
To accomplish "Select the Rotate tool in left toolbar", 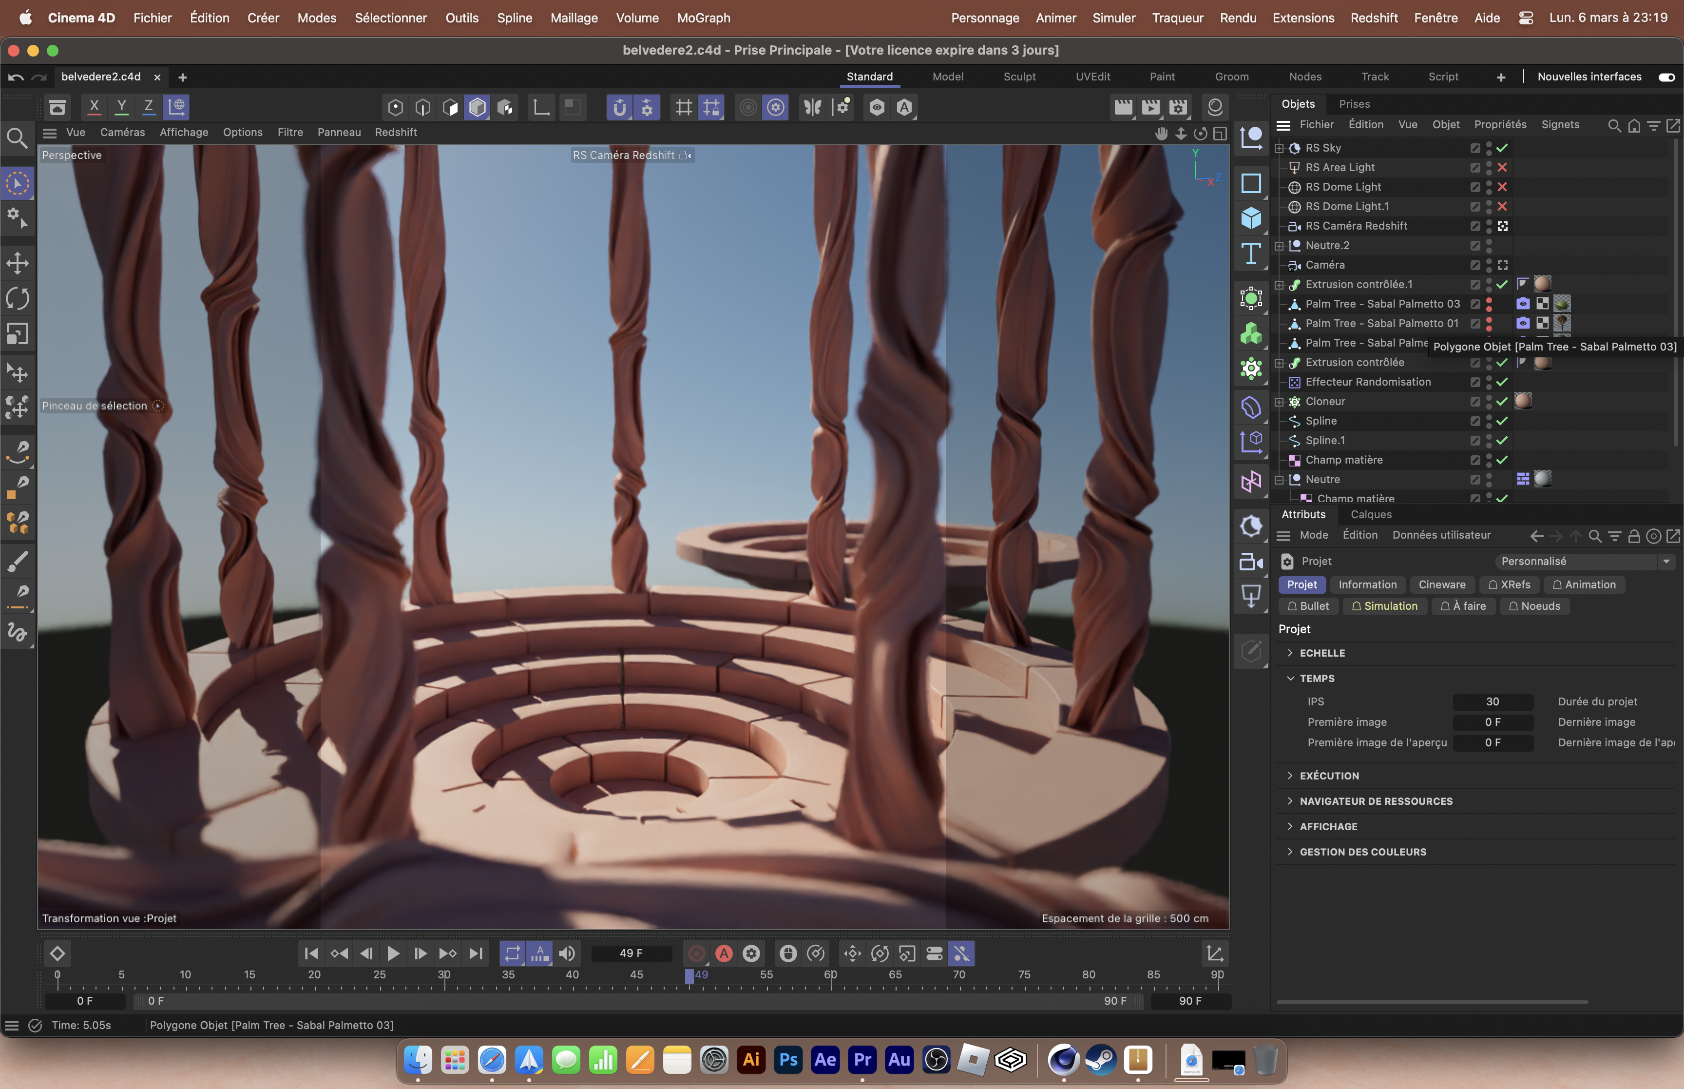I will click(18, 298).
